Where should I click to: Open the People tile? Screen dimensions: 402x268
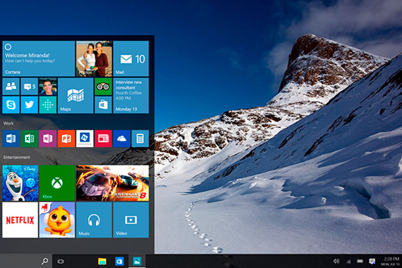point(11,87)
